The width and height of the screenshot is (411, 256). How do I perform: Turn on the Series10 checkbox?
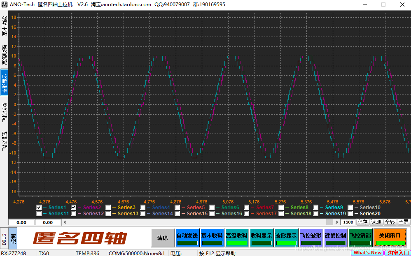[x=350, y=208]
